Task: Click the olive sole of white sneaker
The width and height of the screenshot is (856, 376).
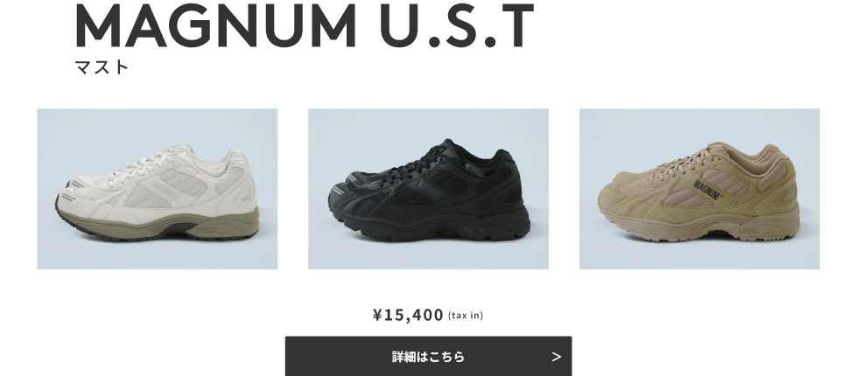Action: click(x=164, y=225)
